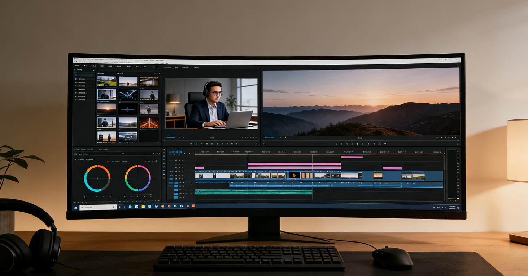Select the top tool in the timeline's vertical toolbar
Image resolution: width=528 pixels, height=276 pixels.
point(164,149)
